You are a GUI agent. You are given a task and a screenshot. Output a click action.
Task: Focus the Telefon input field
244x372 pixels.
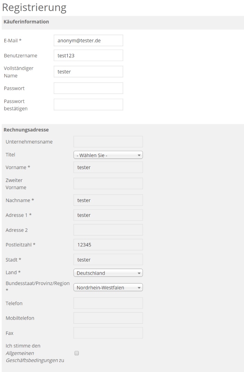point(108,303)
